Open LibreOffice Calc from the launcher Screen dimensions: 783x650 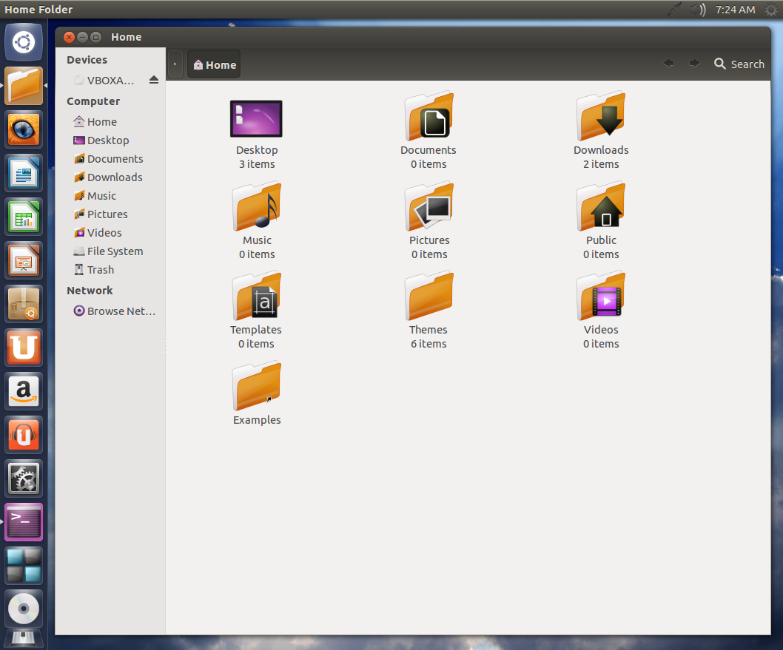[x=23, y=217]
